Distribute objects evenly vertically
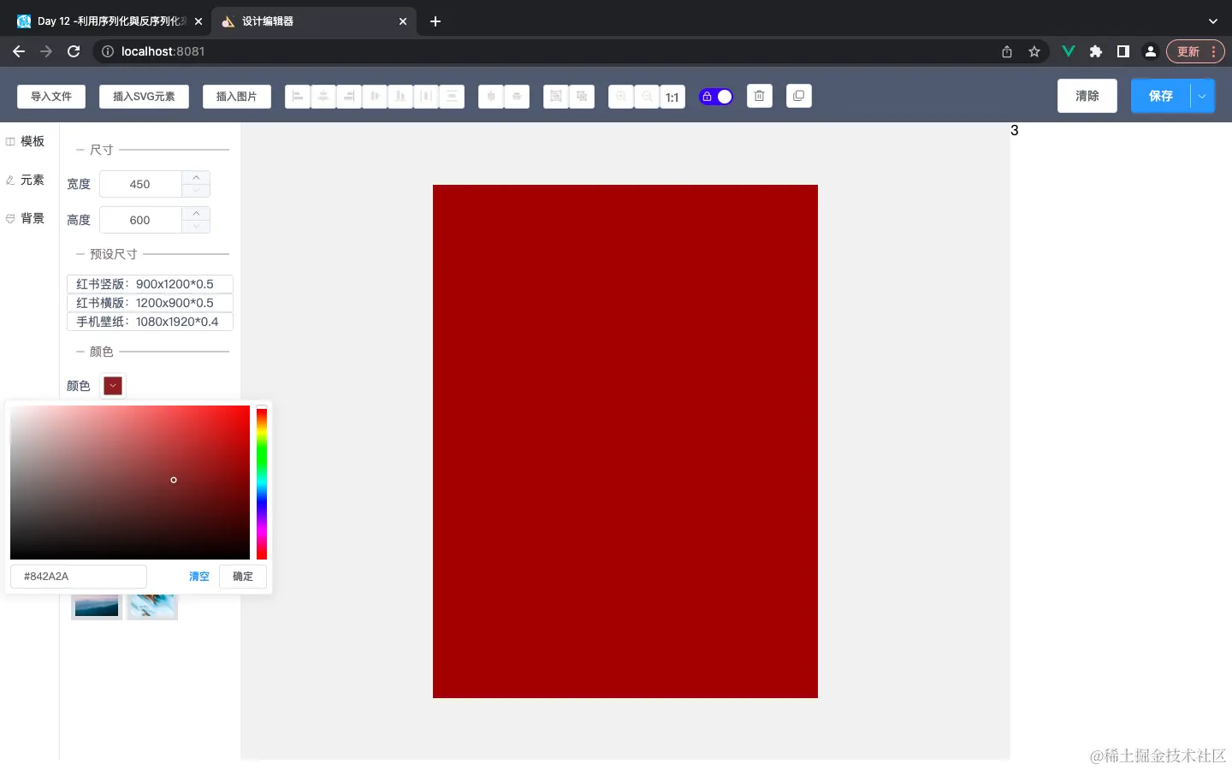 (452, 97)
